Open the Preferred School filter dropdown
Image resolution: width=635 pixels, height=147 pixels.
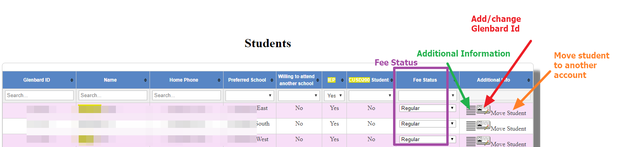pyautogui.click(x=249, y=96)
